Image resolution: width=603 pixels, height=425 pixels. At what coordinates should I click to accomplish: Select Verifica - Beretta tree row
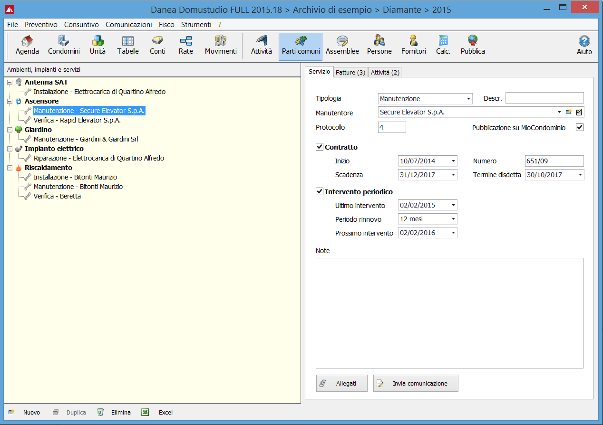coord(57,196)
